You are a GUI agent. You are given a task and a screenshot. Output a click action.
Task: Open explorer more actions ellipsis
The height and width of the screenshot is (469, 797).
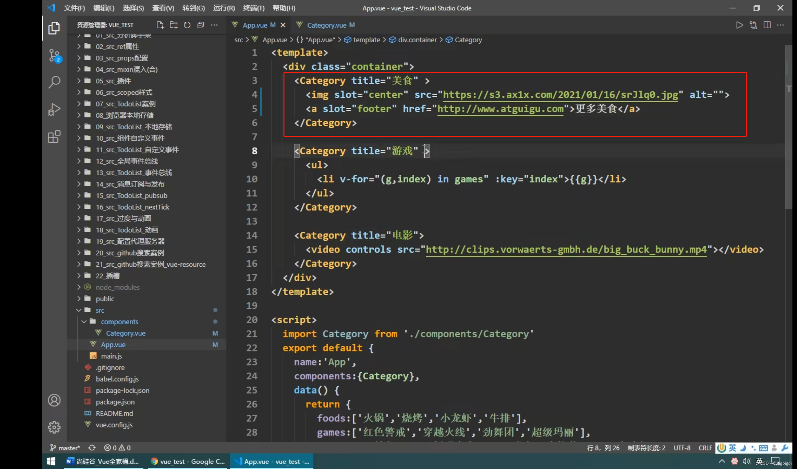(214, 25)
